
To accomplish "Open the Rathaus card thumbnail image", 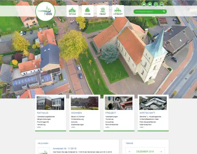I will click(x=50, y=103).
